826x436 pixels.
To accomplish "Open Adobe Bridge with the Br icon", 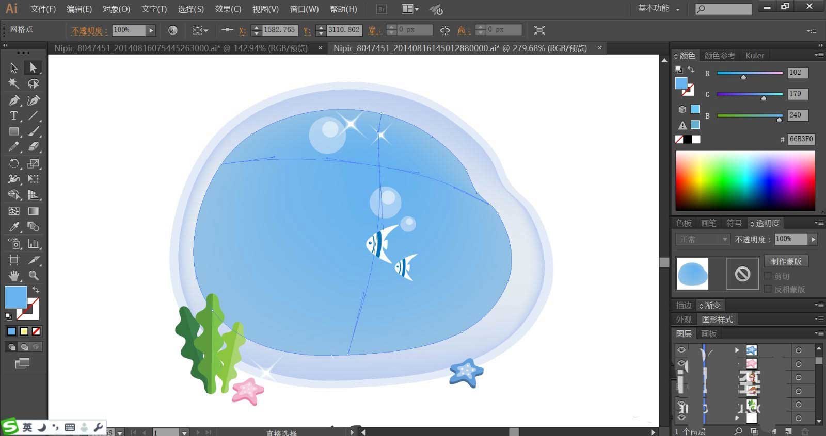I will coord(382,9).
